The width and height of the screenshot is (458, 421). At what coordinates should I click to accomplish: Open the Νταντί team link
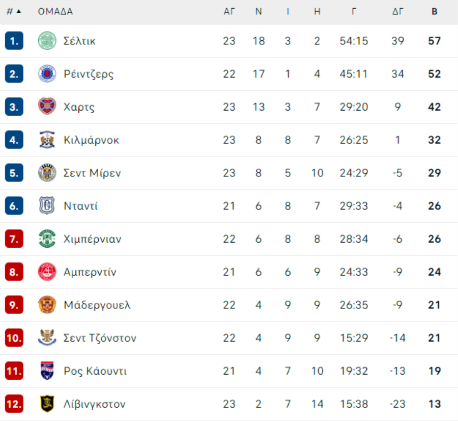pyautogui.click(x=80, y=206)
